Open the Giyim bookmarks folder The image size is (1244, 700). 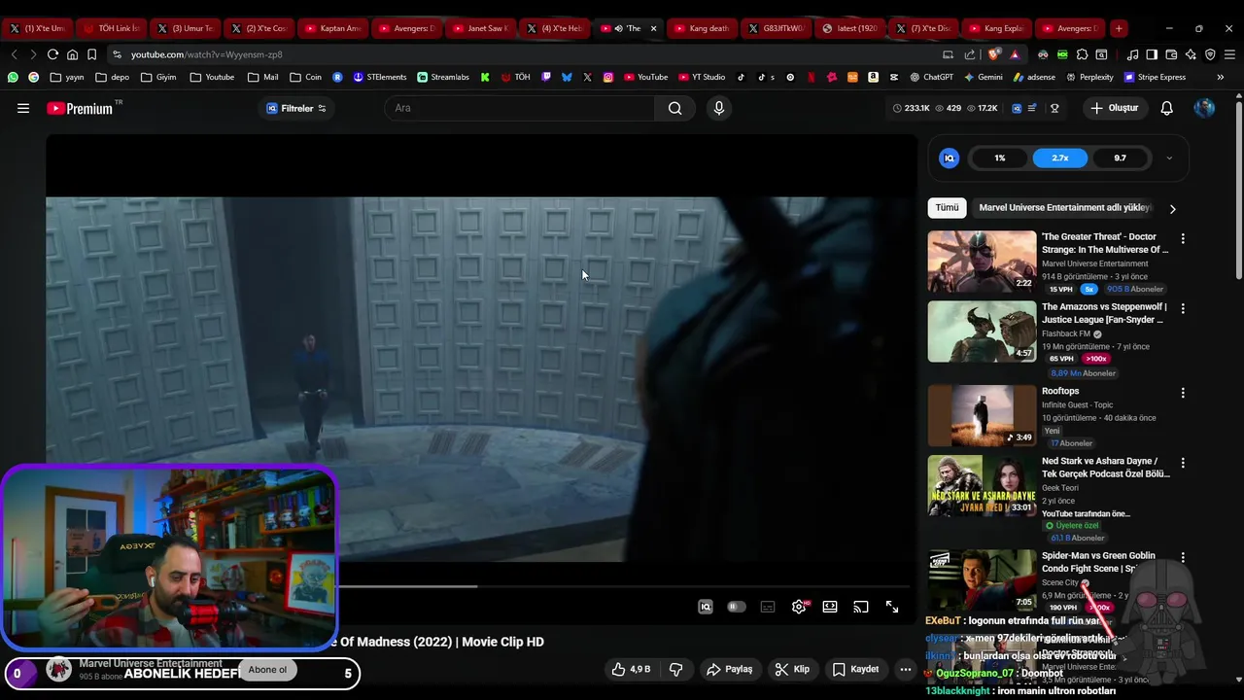tap(158, 77)
